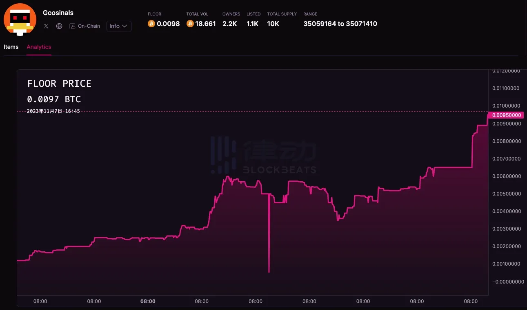This screenshot has height=310, width=527.
Task: Switch to the Items tab
Action: point(11,47)
